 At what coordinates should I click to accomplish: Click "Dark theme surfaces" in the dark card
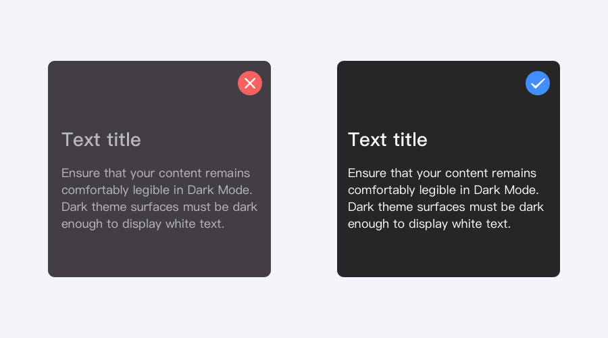point(407,207)
